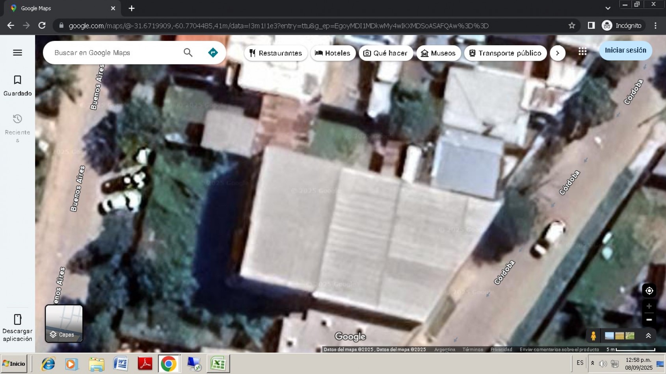Click the search magnifier icon
The width and height of the screenshot is (666, 374).
coord(188,53)
